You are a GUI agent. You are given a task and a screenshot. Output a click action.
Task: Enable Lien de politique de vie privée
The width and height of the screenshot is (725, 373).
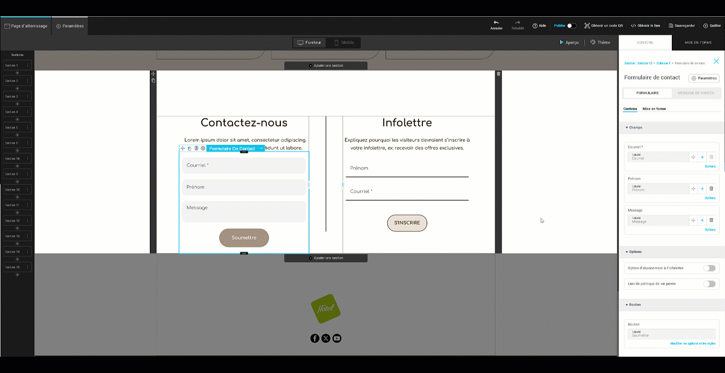coord(709,284)
